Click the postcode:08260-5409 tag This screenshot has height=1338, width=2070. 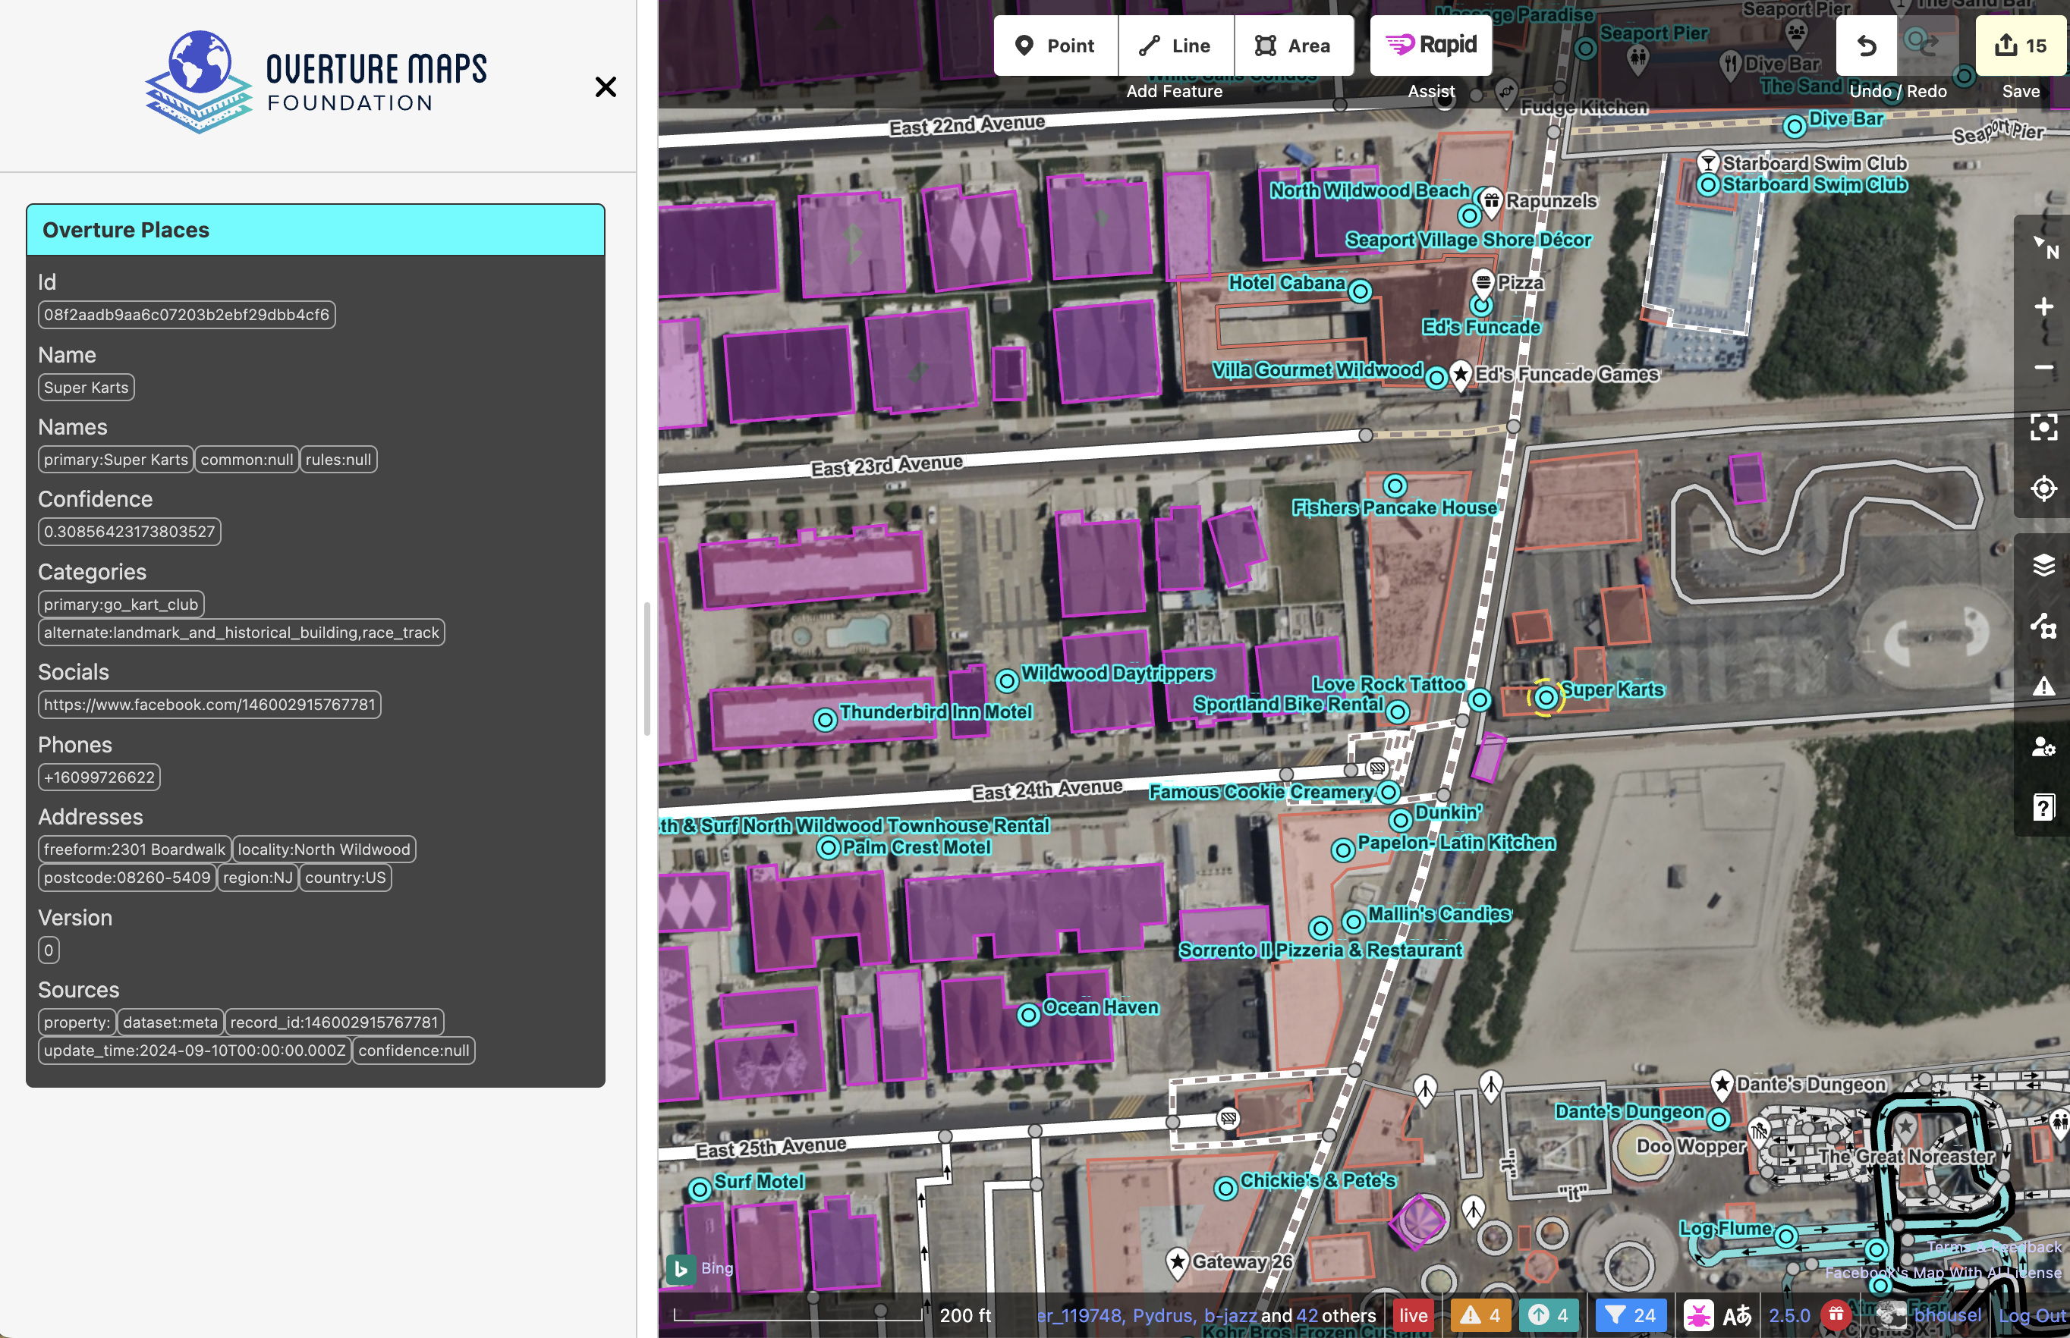(x=127, y=878)
